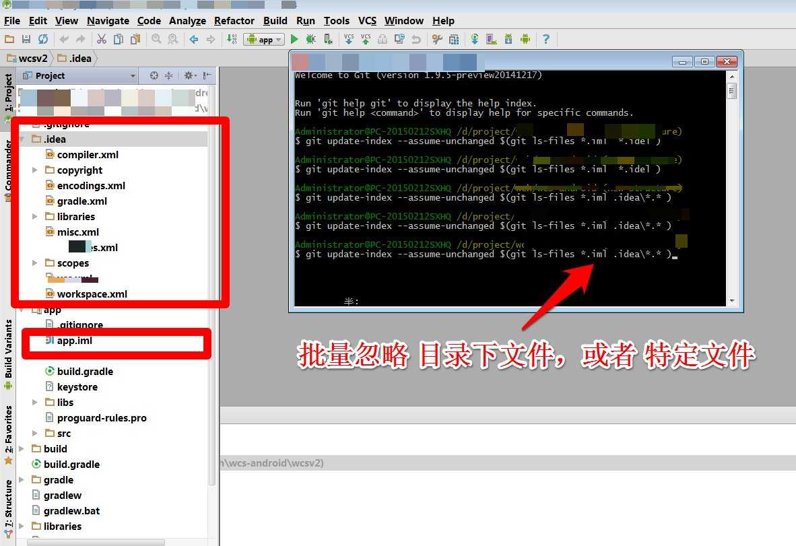This screenshot has width=796, height=546.
Task: Click the Save All toolbar icon
Action: click(26, 39)
